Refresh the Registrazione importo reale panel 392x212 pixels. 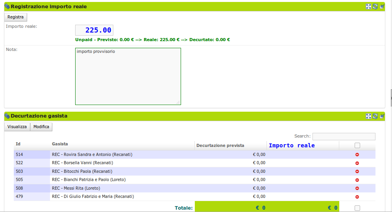375,7
